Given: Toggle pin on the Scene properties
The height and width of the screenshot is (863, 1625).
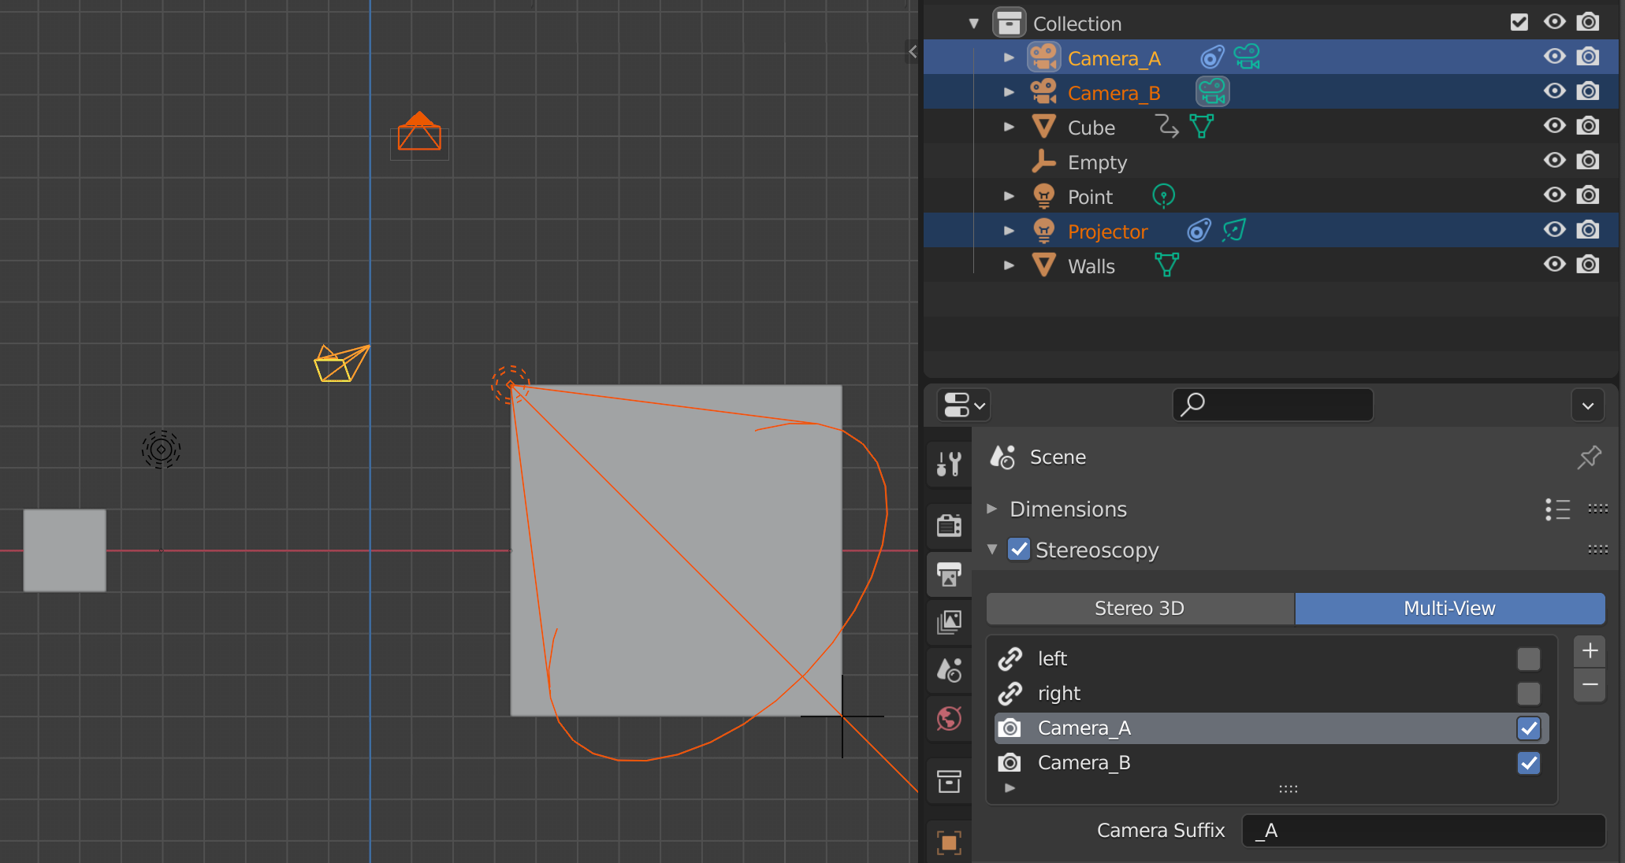Looking at the screenshot, I should (x=1589, y=457).
